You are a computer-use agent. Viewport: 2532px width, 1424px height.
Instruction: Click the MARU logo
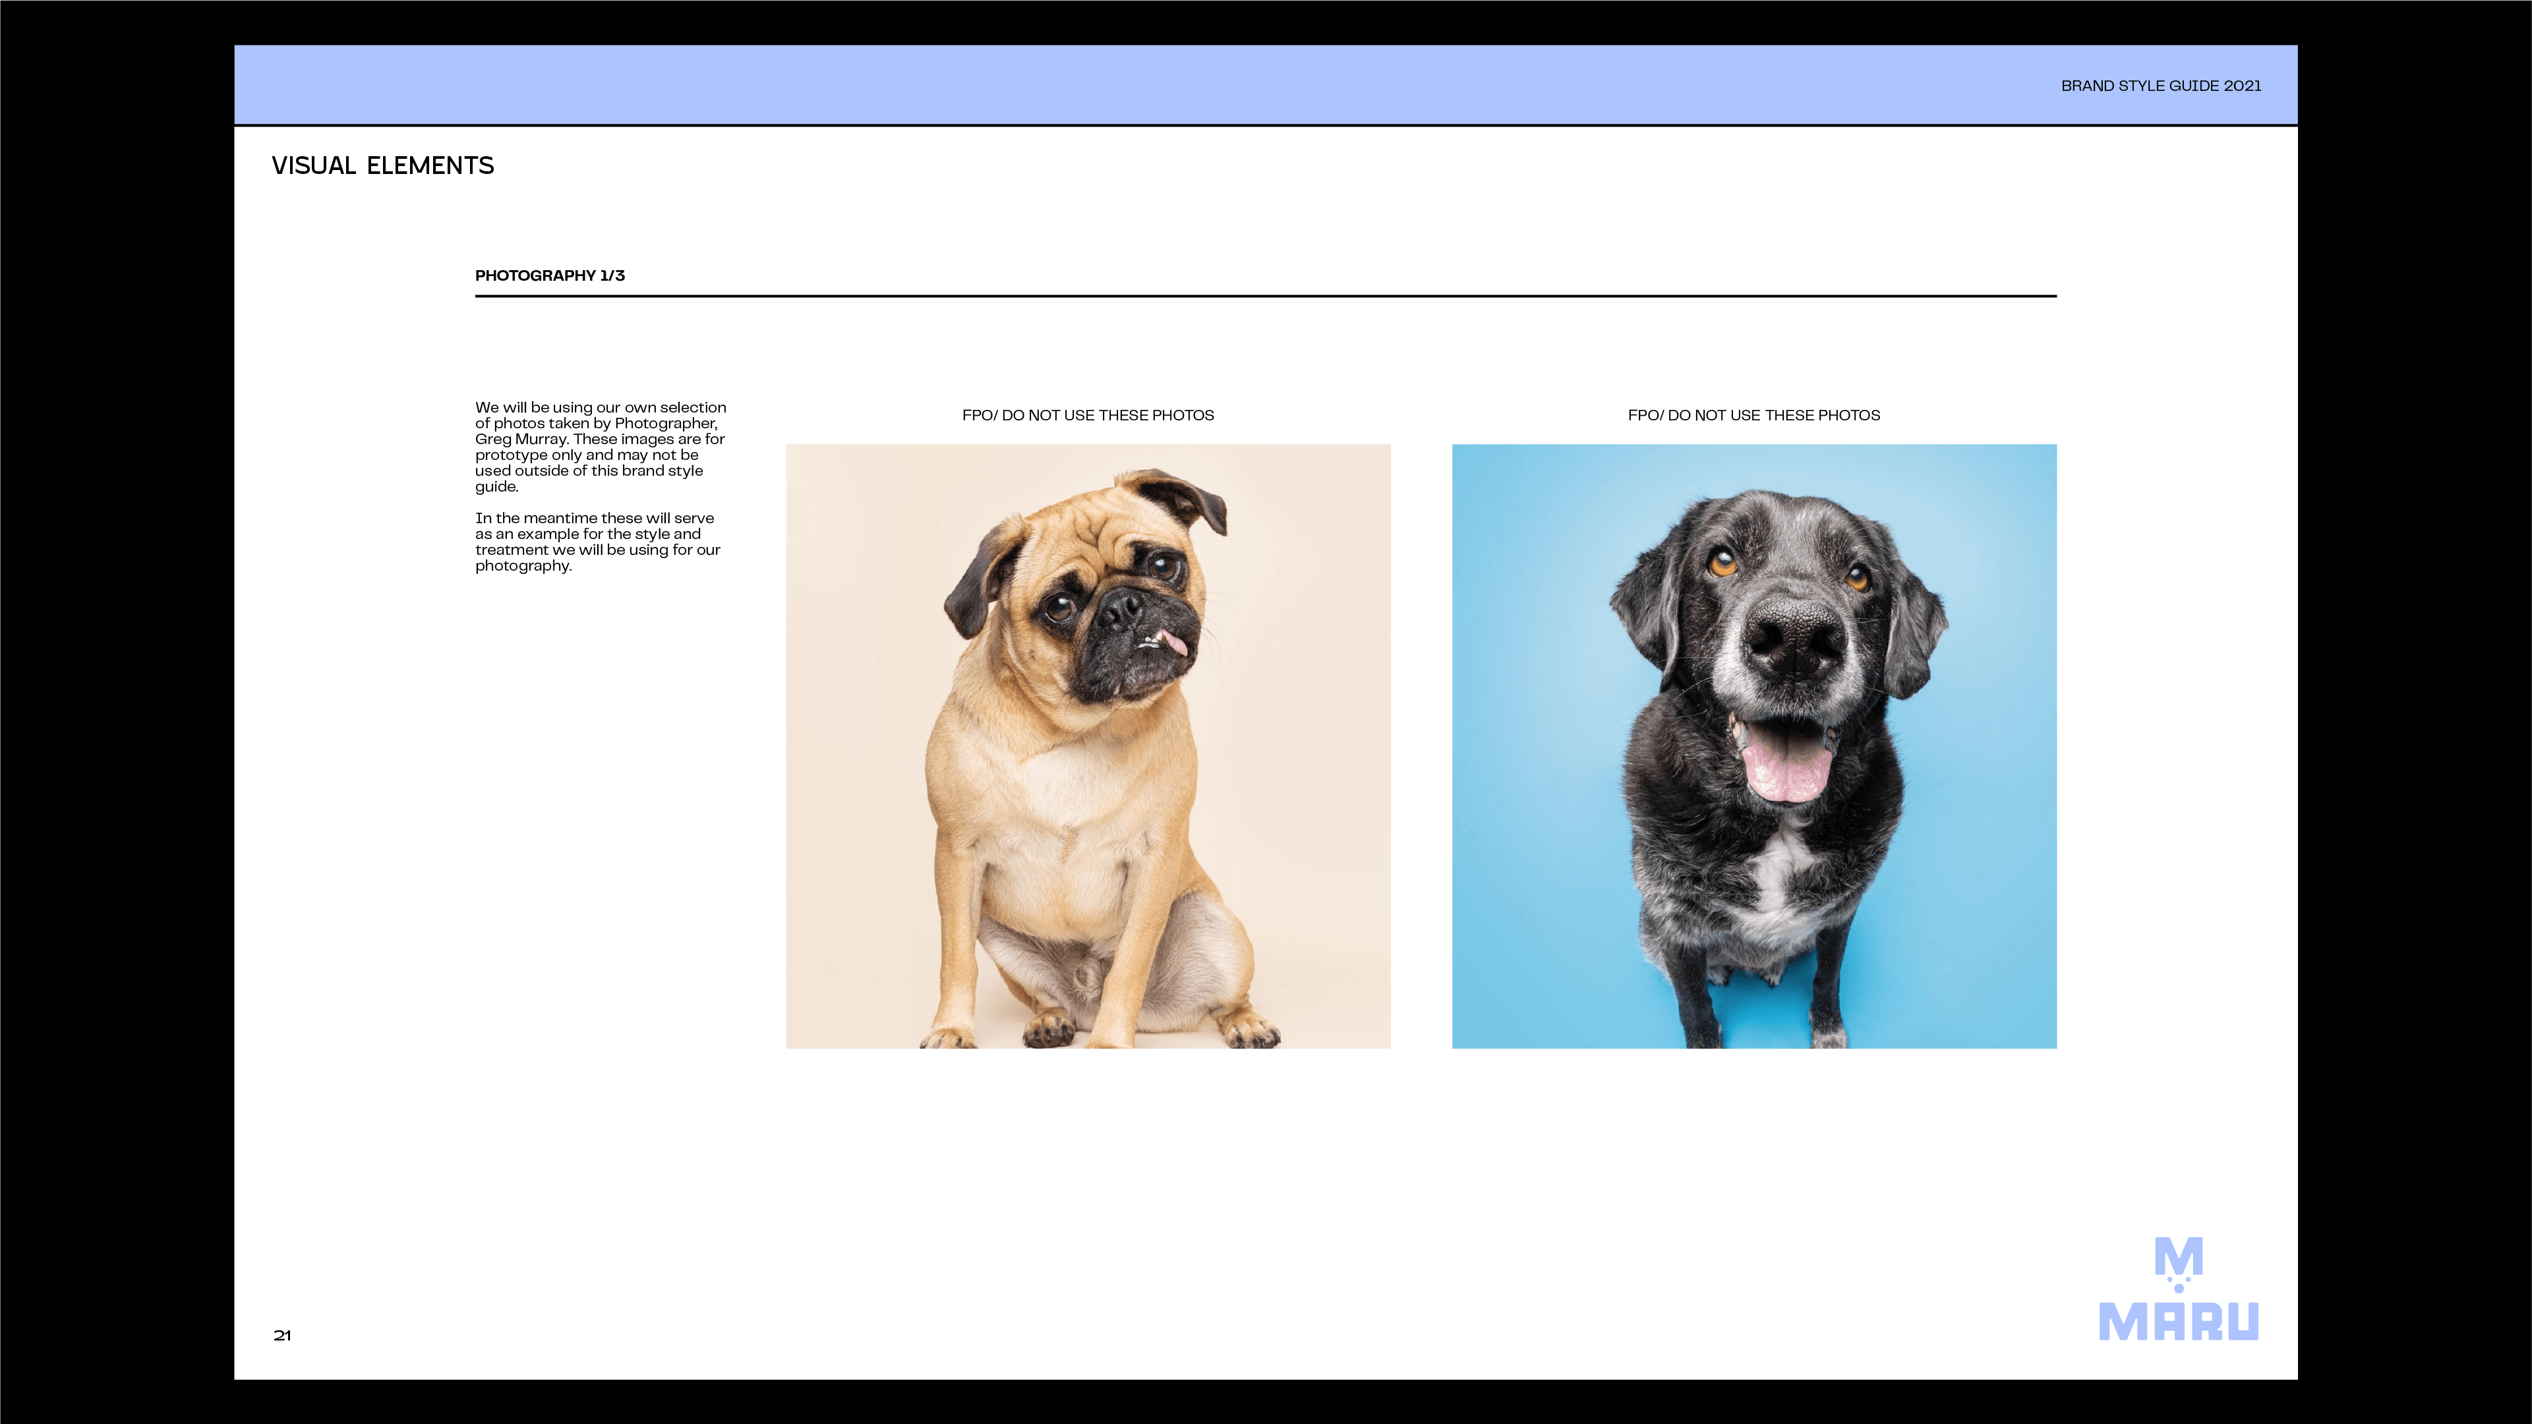(x=2178, y=1288)
